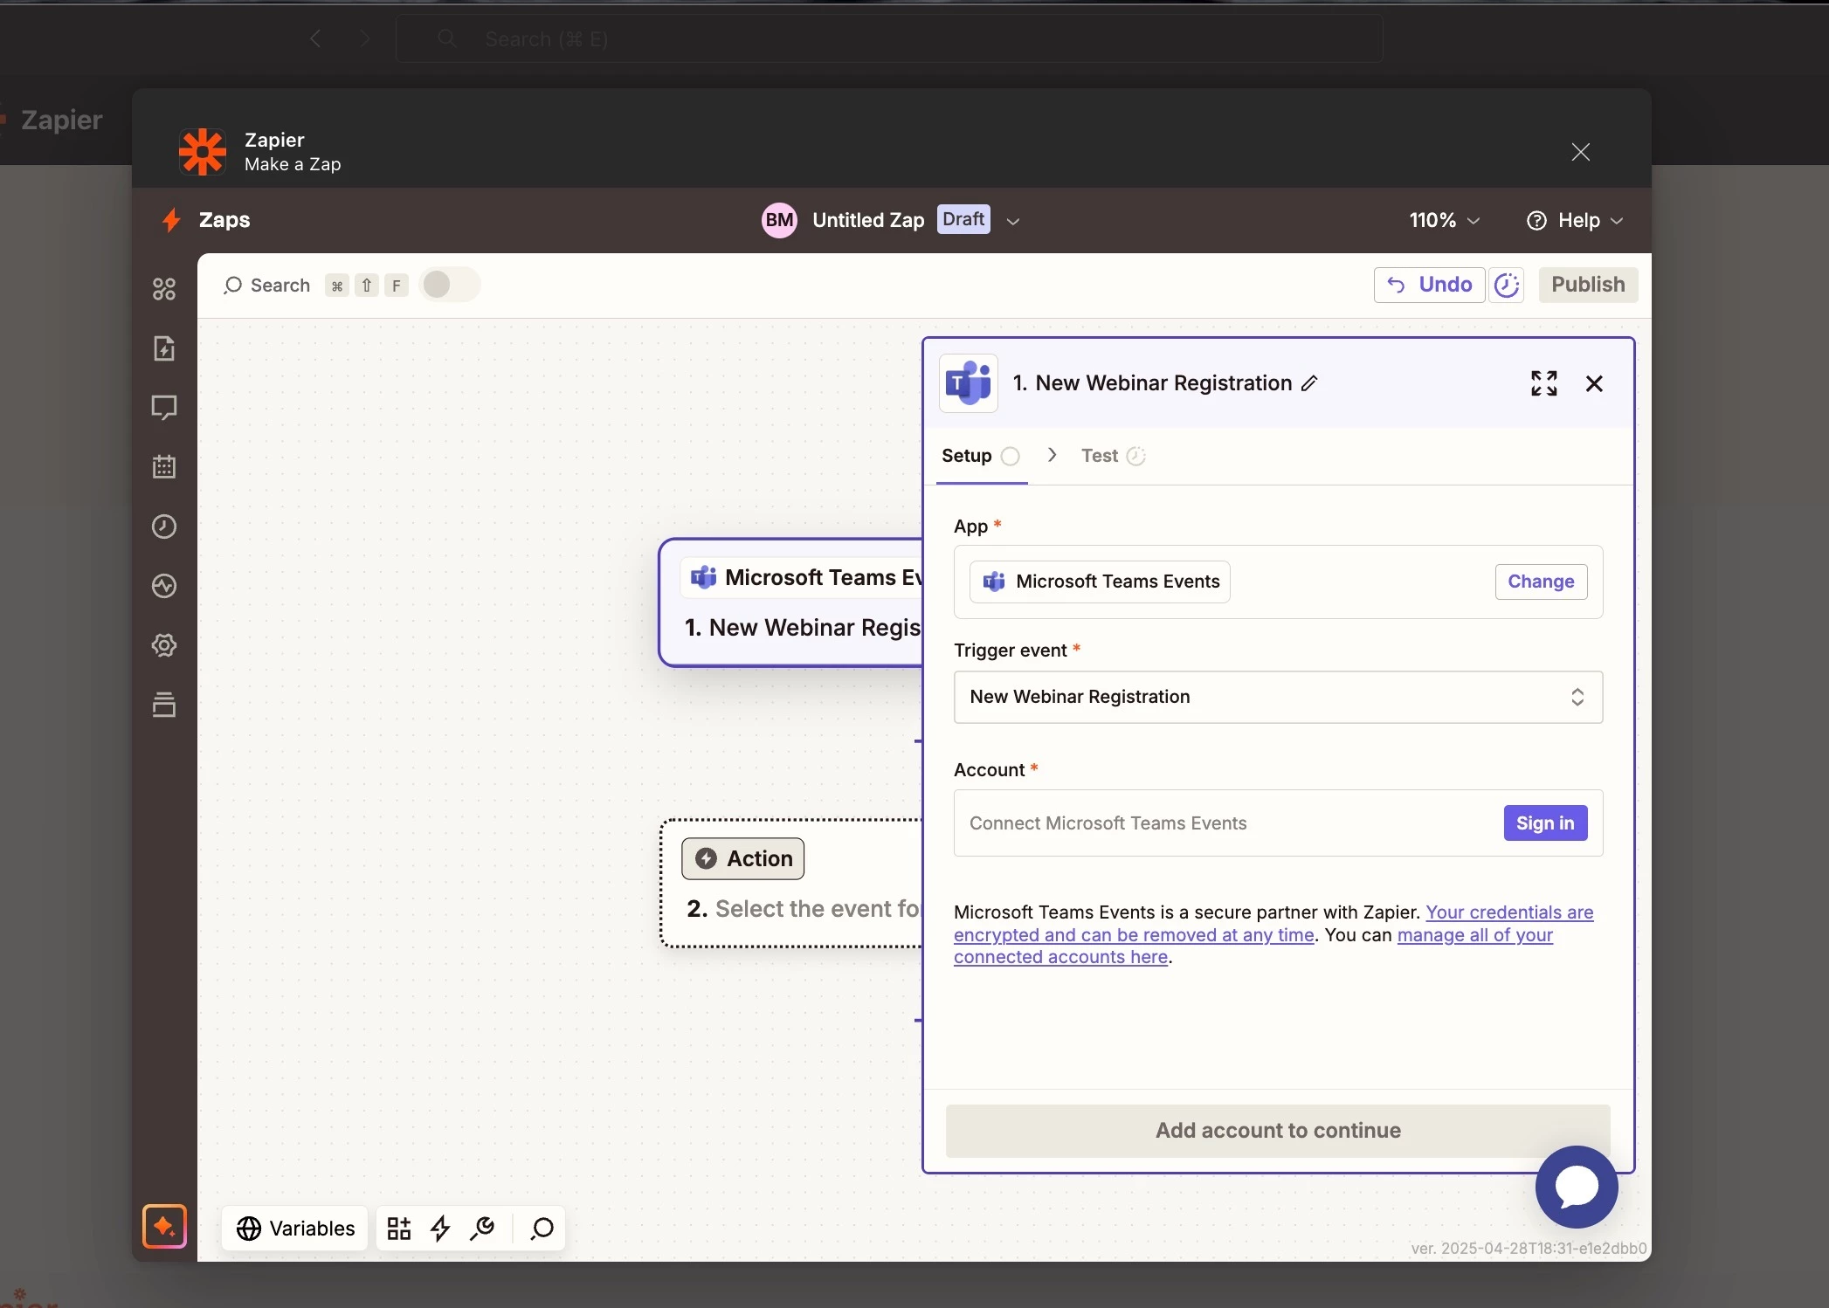Go forward with the right arrow in top bar
Image resolution: width=1829 pixels, height=1308 pixels.
365,38
